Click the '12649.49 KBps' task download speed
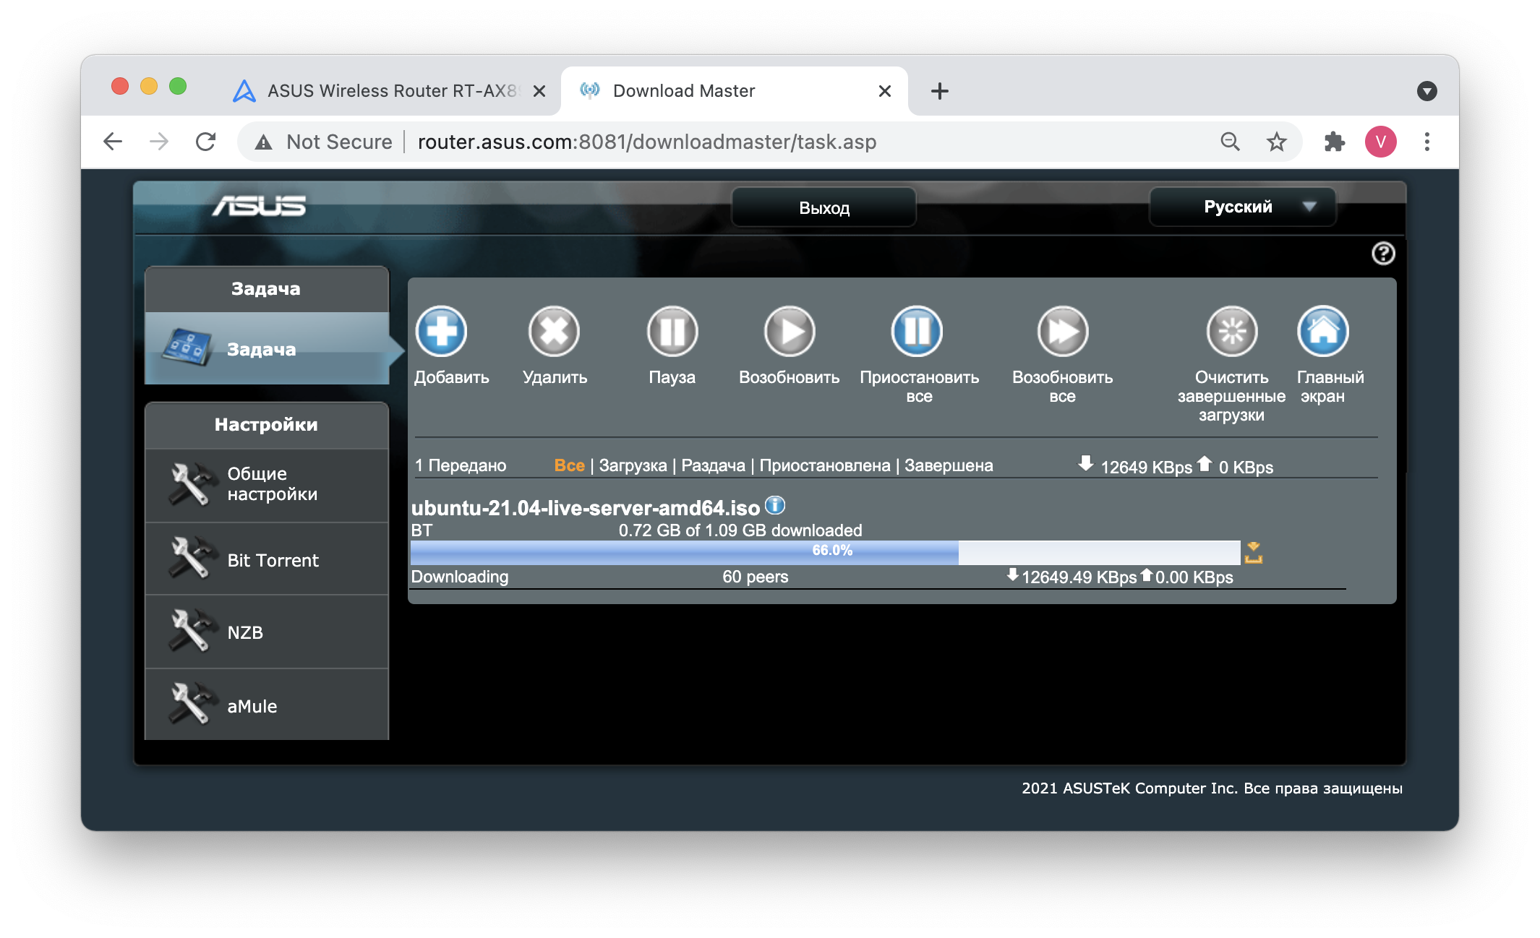 coord(1079,577)
